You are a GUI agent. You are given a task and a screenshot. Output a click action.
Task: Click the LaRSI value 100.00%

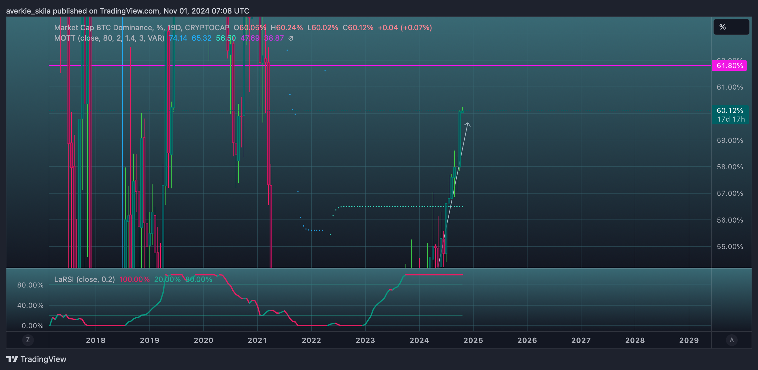pyautogui.click(x=135, y=280)
